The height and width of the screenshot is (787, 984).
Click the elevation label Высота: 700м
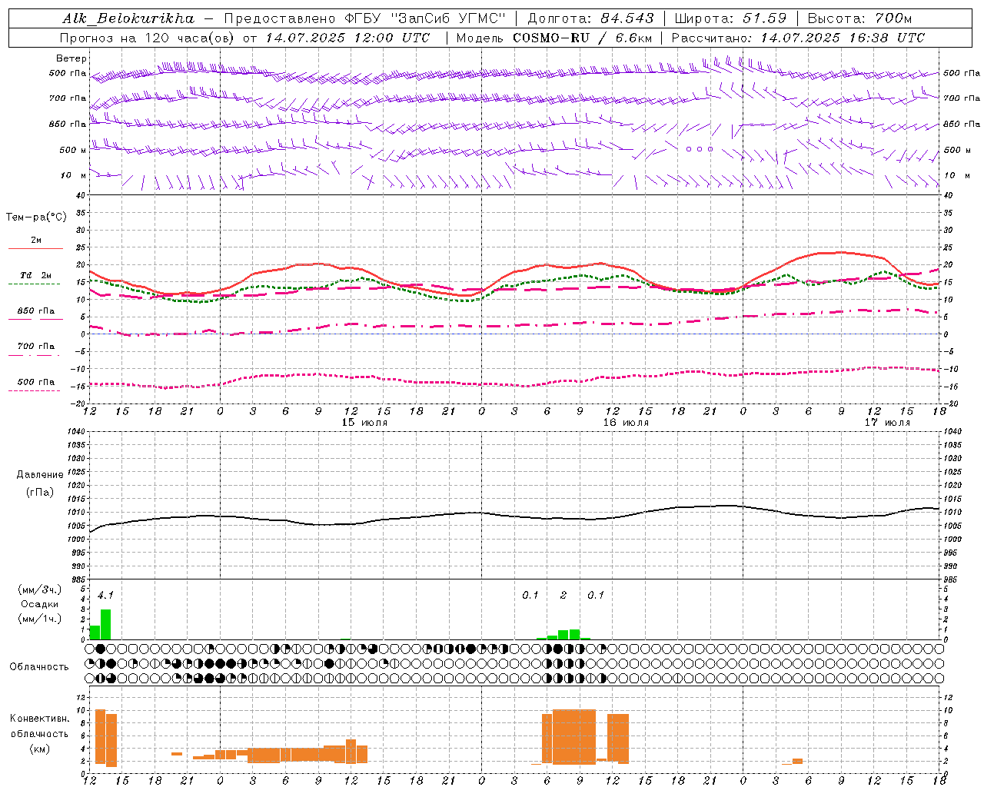click(859, 18)
